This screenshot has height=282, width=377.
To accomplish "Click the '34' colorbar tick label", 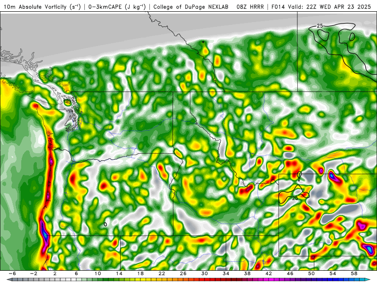I will 226,274.
